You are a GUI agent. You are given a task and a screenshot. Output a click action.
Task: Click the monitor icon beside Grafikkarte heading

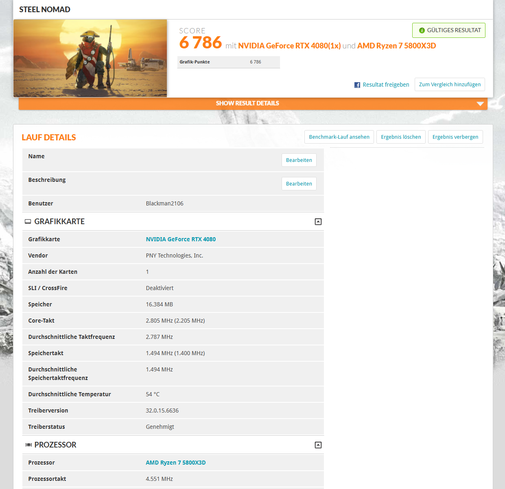coord(28,222)
